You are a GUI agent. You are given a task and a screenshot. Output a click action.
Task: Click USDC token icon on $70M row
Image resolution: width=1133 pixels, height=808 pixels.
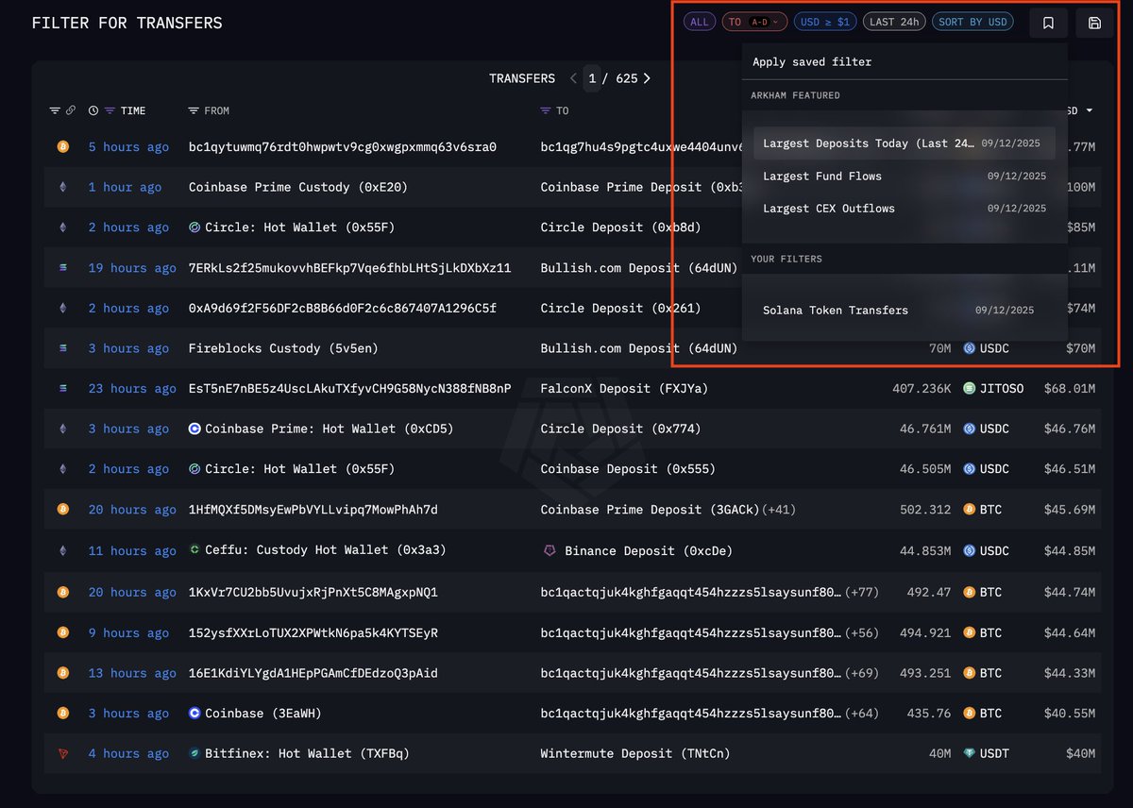[969, 348]
